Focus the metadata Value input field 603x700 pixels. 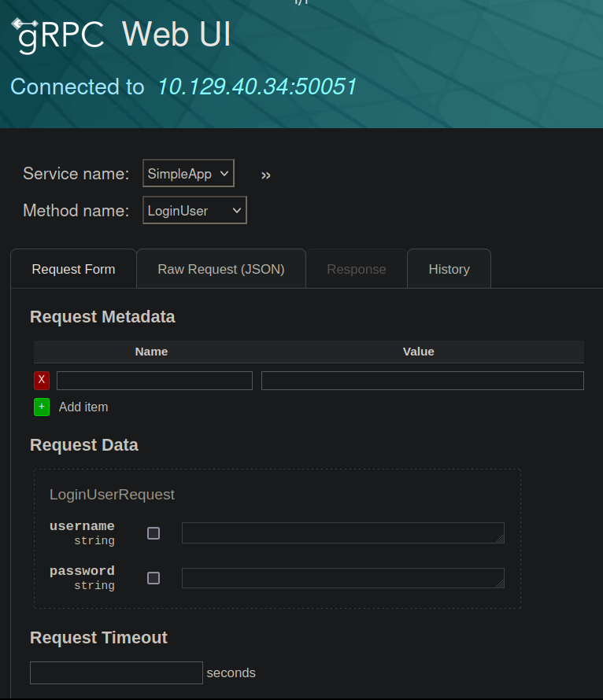tap(422, 381)
